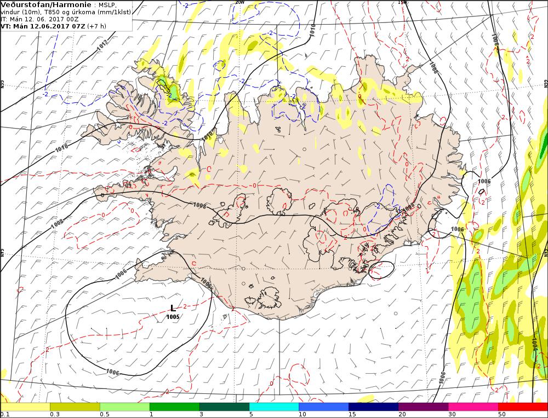Click the 'Veðurstofan/Harmonie' title text
The width and height of the screenshot is (548, 418).
pos(46,5)
